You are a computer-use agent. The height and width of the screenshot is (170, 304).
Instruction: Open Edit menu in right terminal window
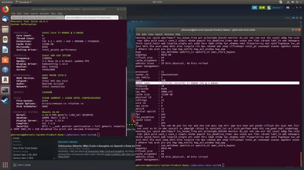(x=144, y=34)
